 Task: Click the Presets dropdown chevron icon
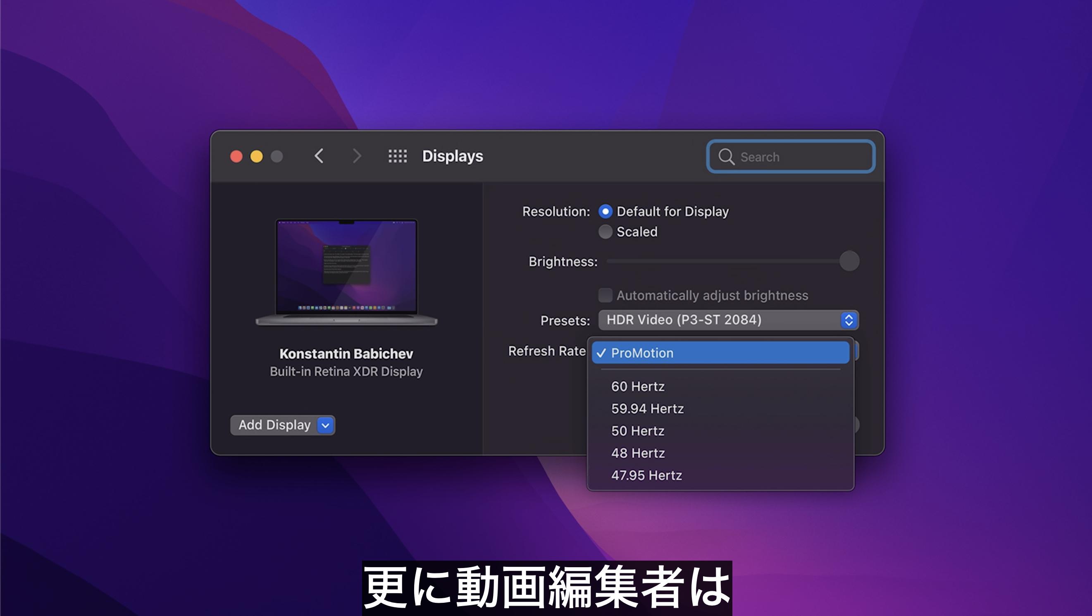(x=848, y=320)
